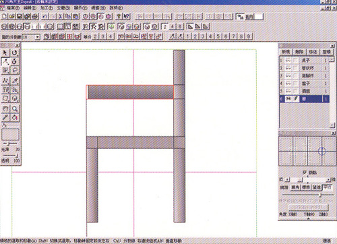
Task: Toggle visibility of layer row 4
Action: [288, 84]
